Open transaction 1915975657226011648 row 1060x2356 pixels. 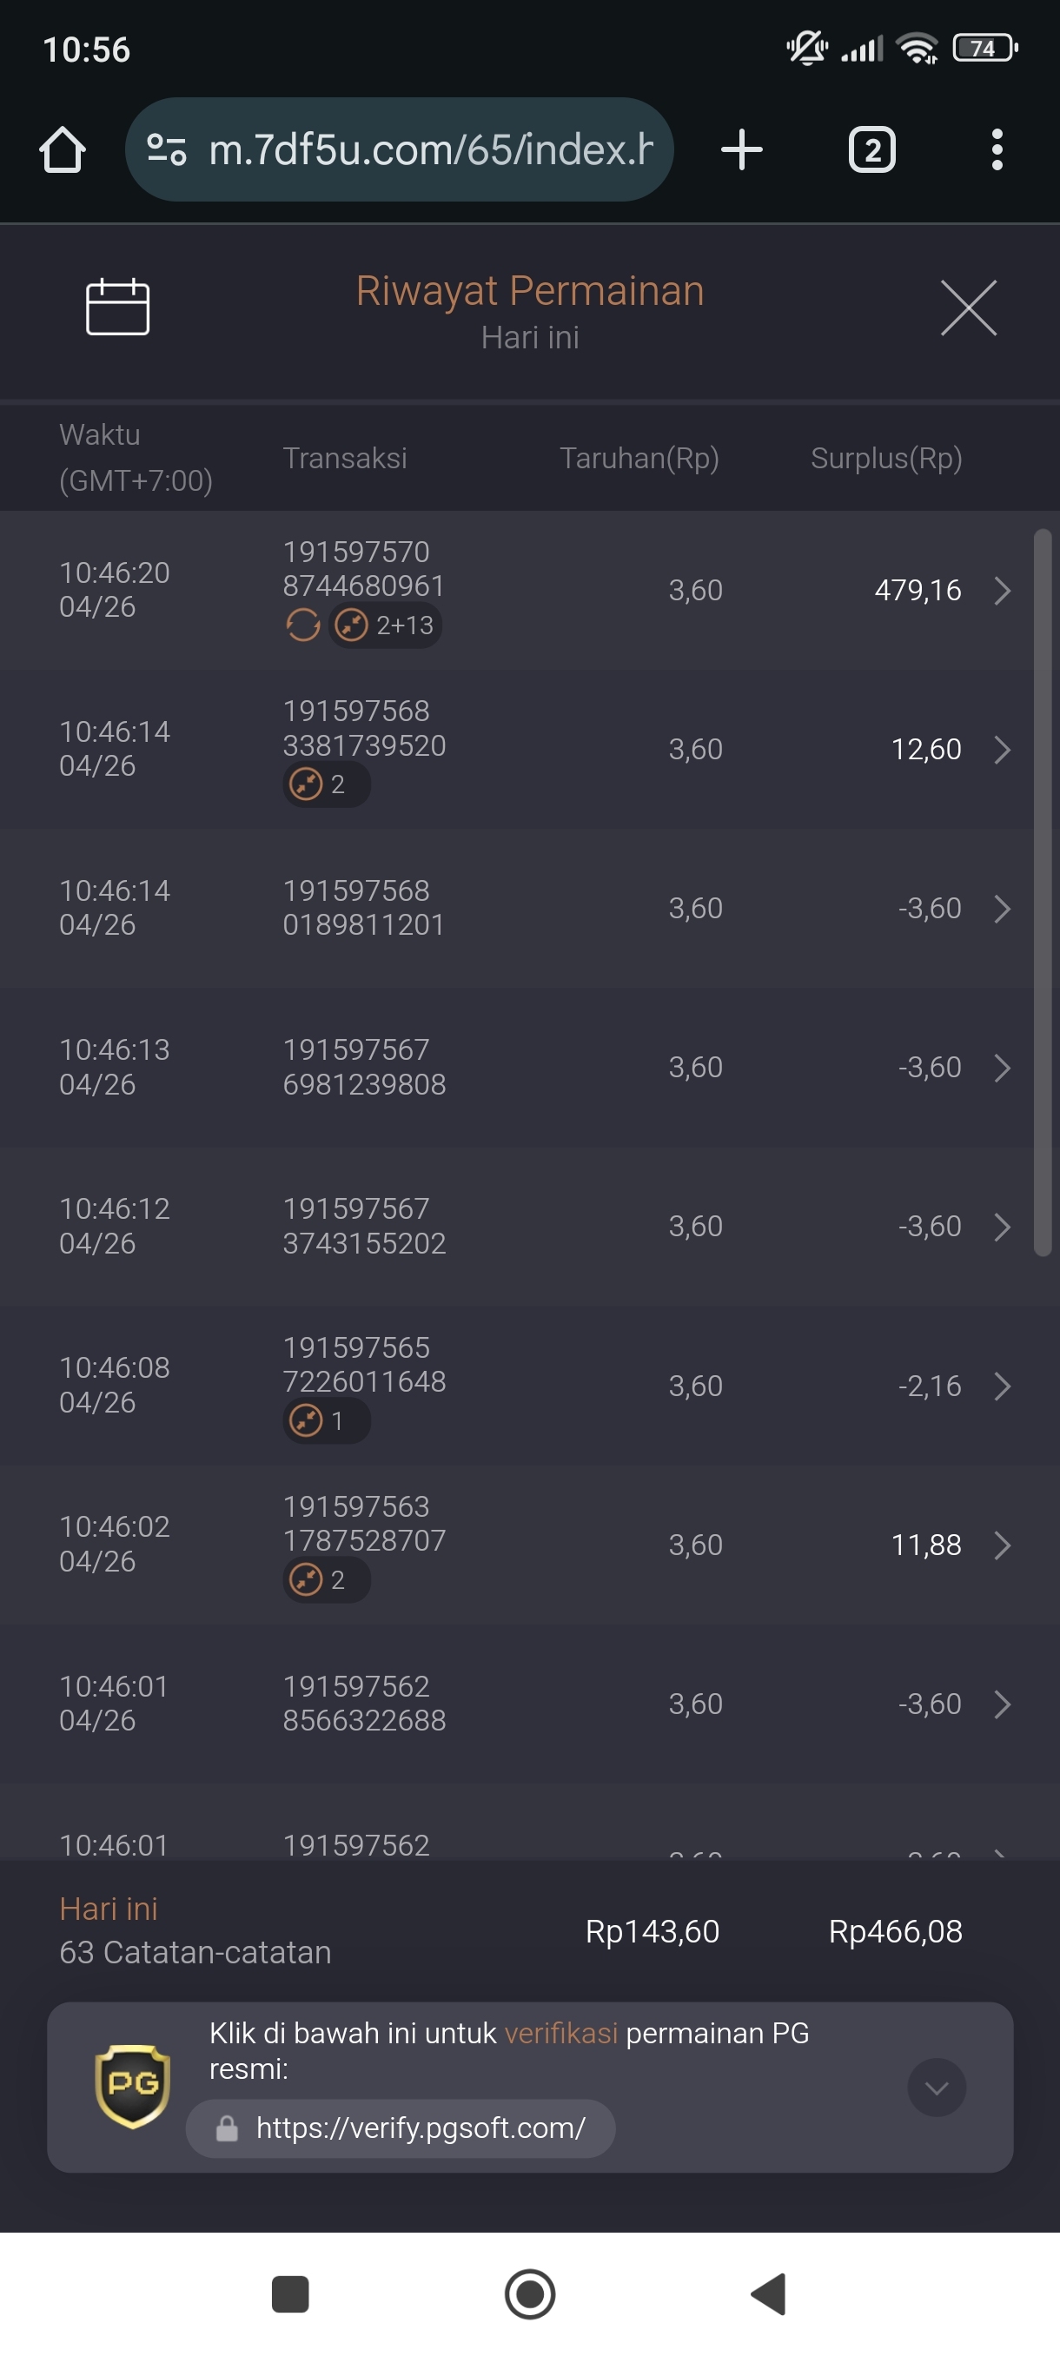click(529, 1385)
